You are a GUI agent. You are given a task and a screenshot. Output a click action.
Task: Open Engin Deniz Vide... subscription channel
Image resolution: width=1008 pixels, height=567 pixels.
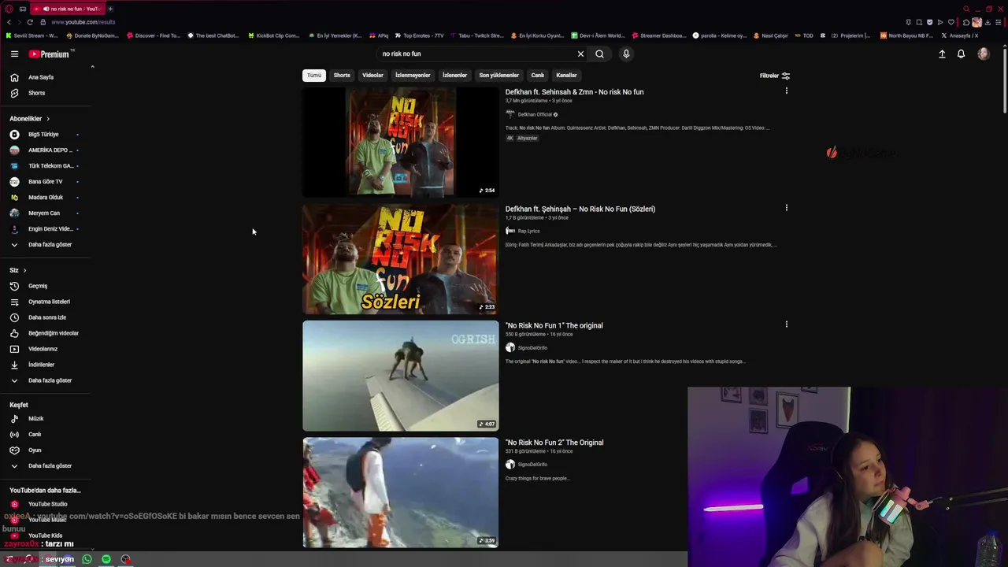pos(46,229)
